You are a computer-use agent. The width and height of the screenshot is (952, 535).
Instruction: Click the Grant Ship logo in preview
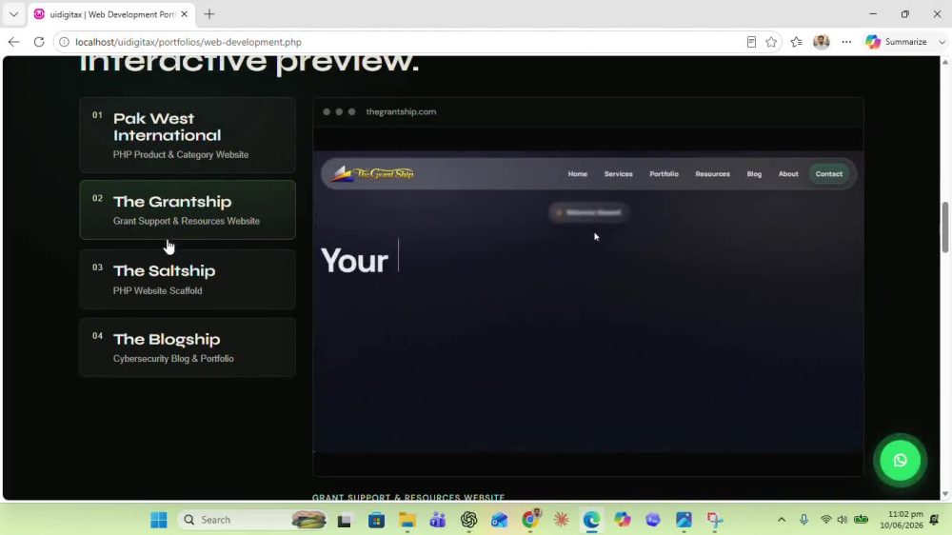pyautogui.click(x=373, y=173)
